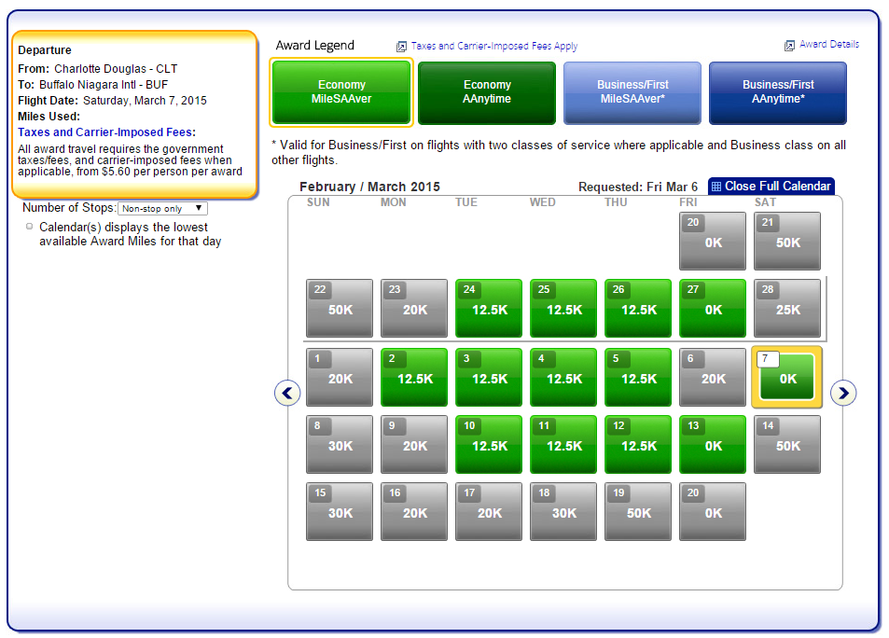The width and height of the screenshot is (889, 638).
Task: Select February 28 with 25K
Action: point(787,308)
